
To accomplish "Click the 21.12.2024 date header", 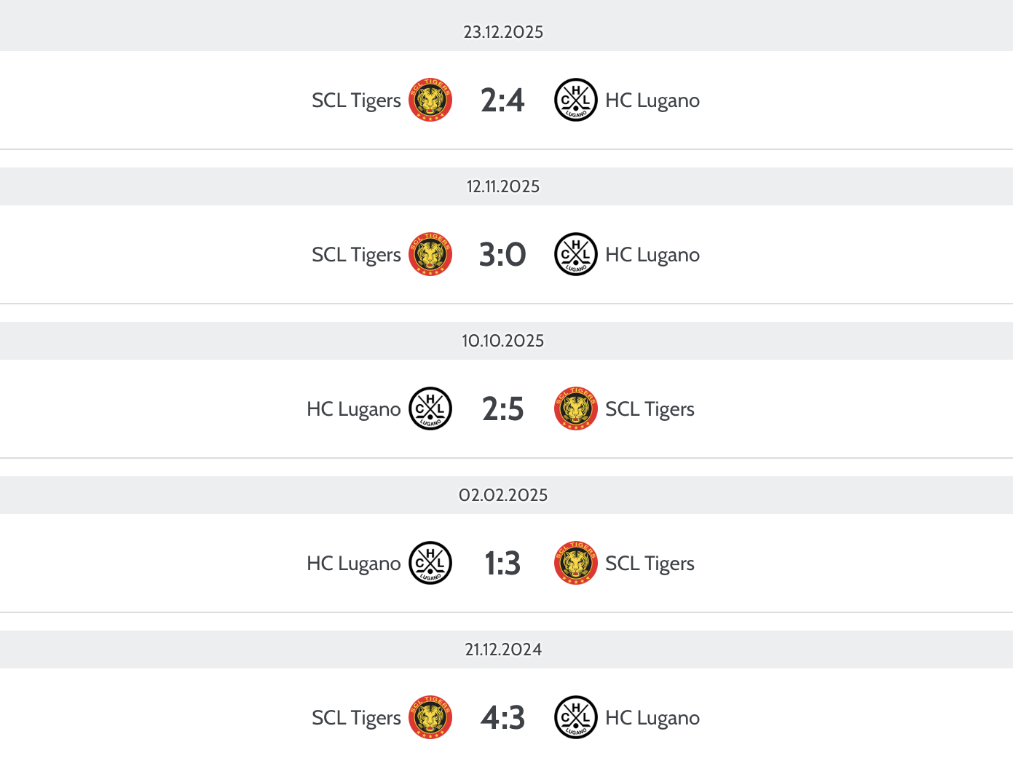I will coord(503,649).
